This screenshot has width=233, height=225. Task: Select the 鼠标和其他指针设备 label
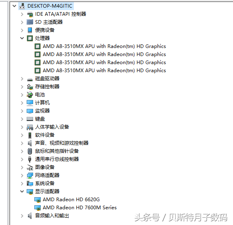point(57,151)
